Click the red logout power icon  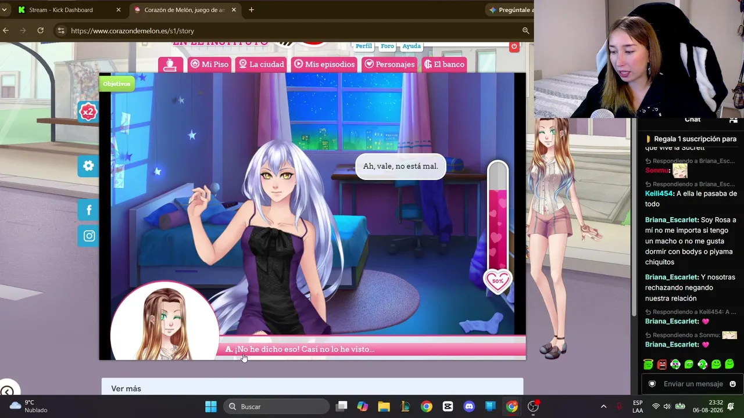click(x=514, y=46)
